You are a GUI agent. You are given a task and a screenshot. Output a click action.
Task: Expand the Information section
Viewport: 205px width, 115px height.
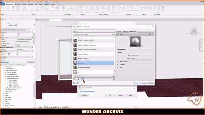(117, 50)
